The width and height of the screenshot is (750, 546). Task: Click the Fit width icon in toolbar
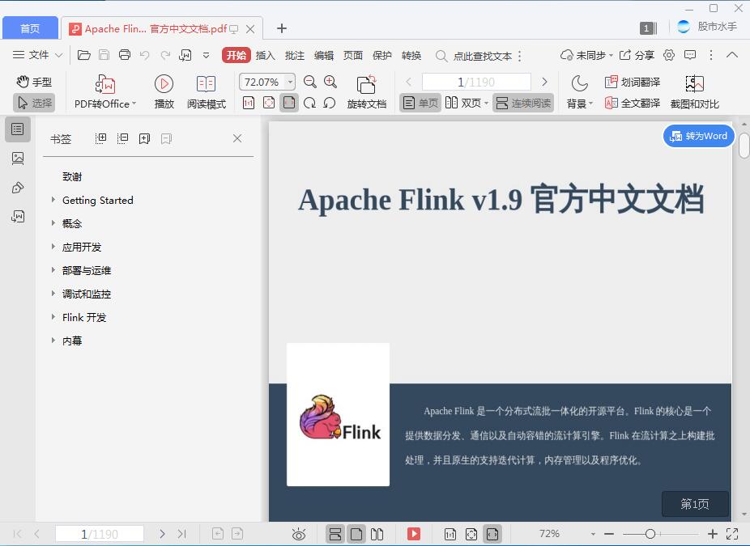[x=289, y=103]
